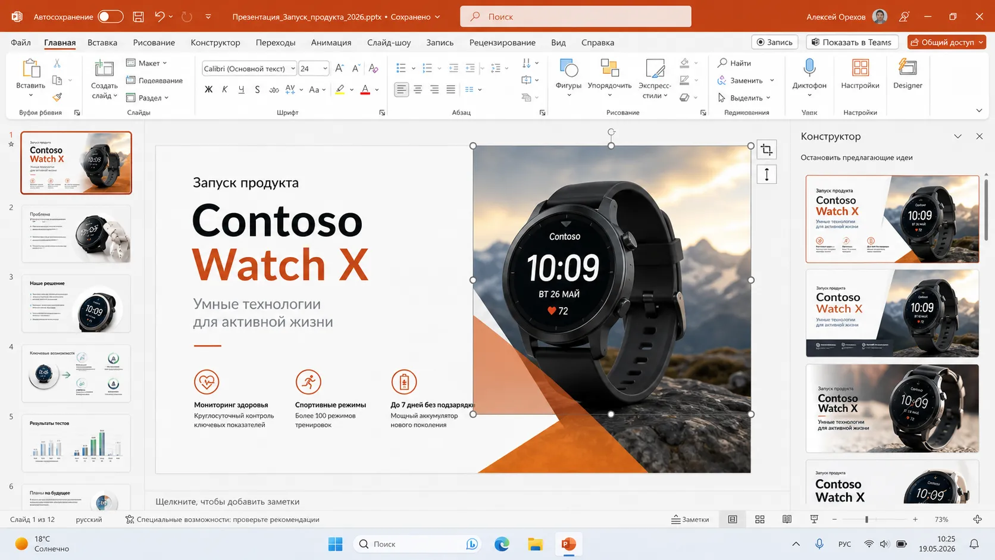Viewport: 995px width, 560px height.
Task: Switch to Slide Sorter view
Action: [760, 520]
